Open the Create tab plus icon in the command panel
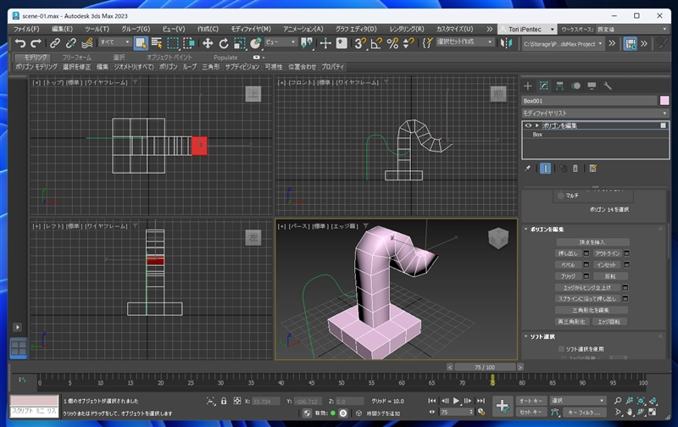The height and width of the screenshot is (427, 678). point(527,86)
